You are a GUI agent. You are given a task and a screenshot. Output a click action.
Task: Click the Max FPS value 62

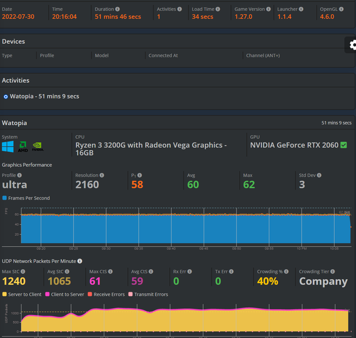[249, 185]
